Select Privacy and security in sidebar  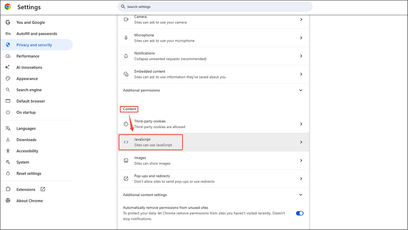(x=34, y=45)
